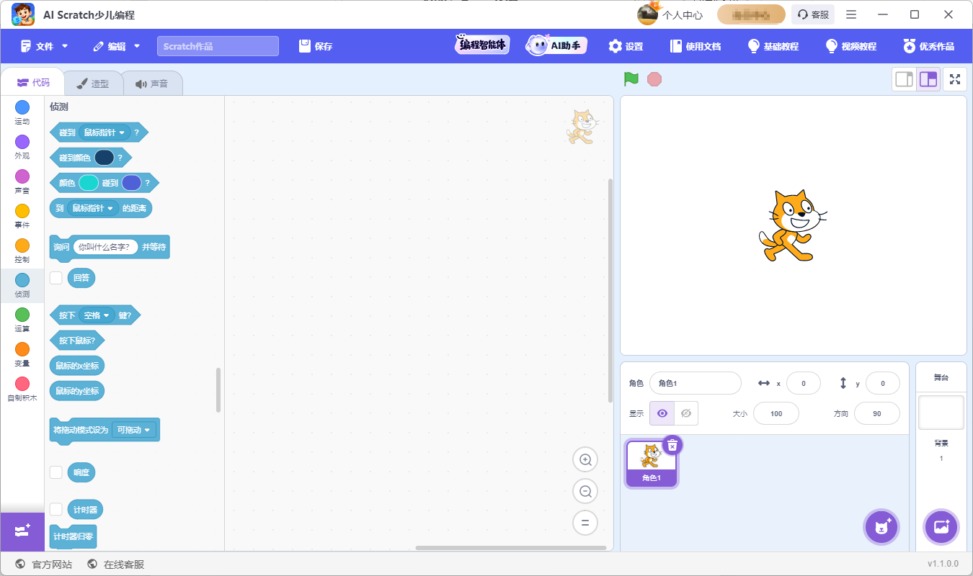Click the red stop button
Viewport: 973px width, 576px height.
pyautogui.click(x=654, y=78)
